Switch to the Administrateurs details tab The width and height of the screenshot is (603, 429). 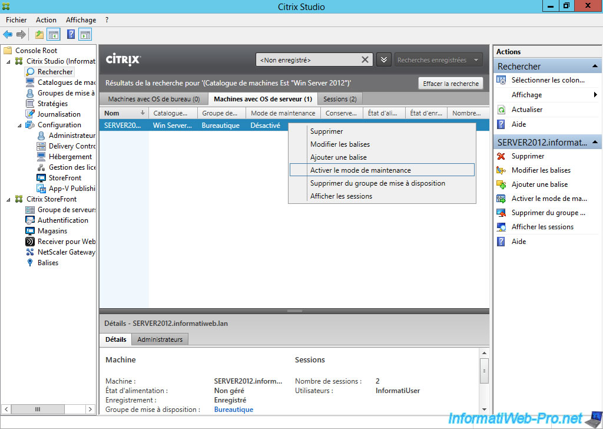tap(160, 339)
